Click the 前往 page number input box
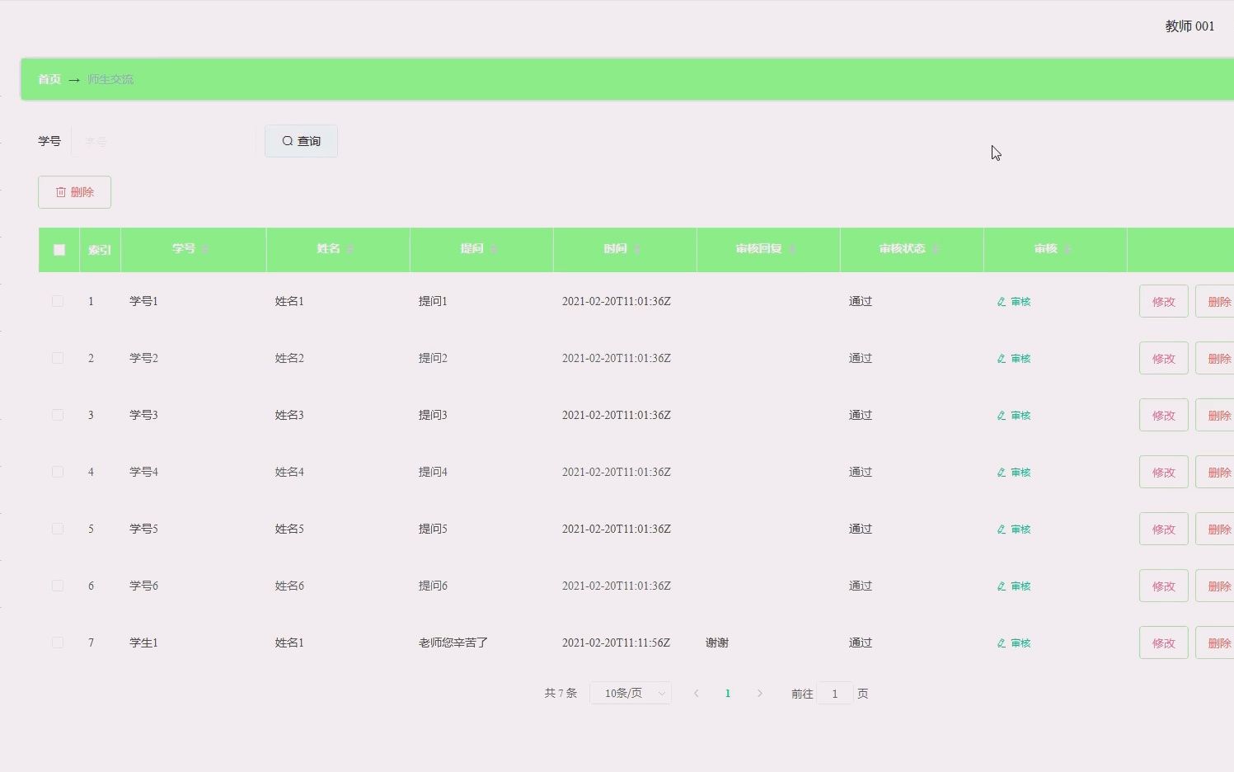The width and height of the screenshot is (1234, 772). coord(834,693)
